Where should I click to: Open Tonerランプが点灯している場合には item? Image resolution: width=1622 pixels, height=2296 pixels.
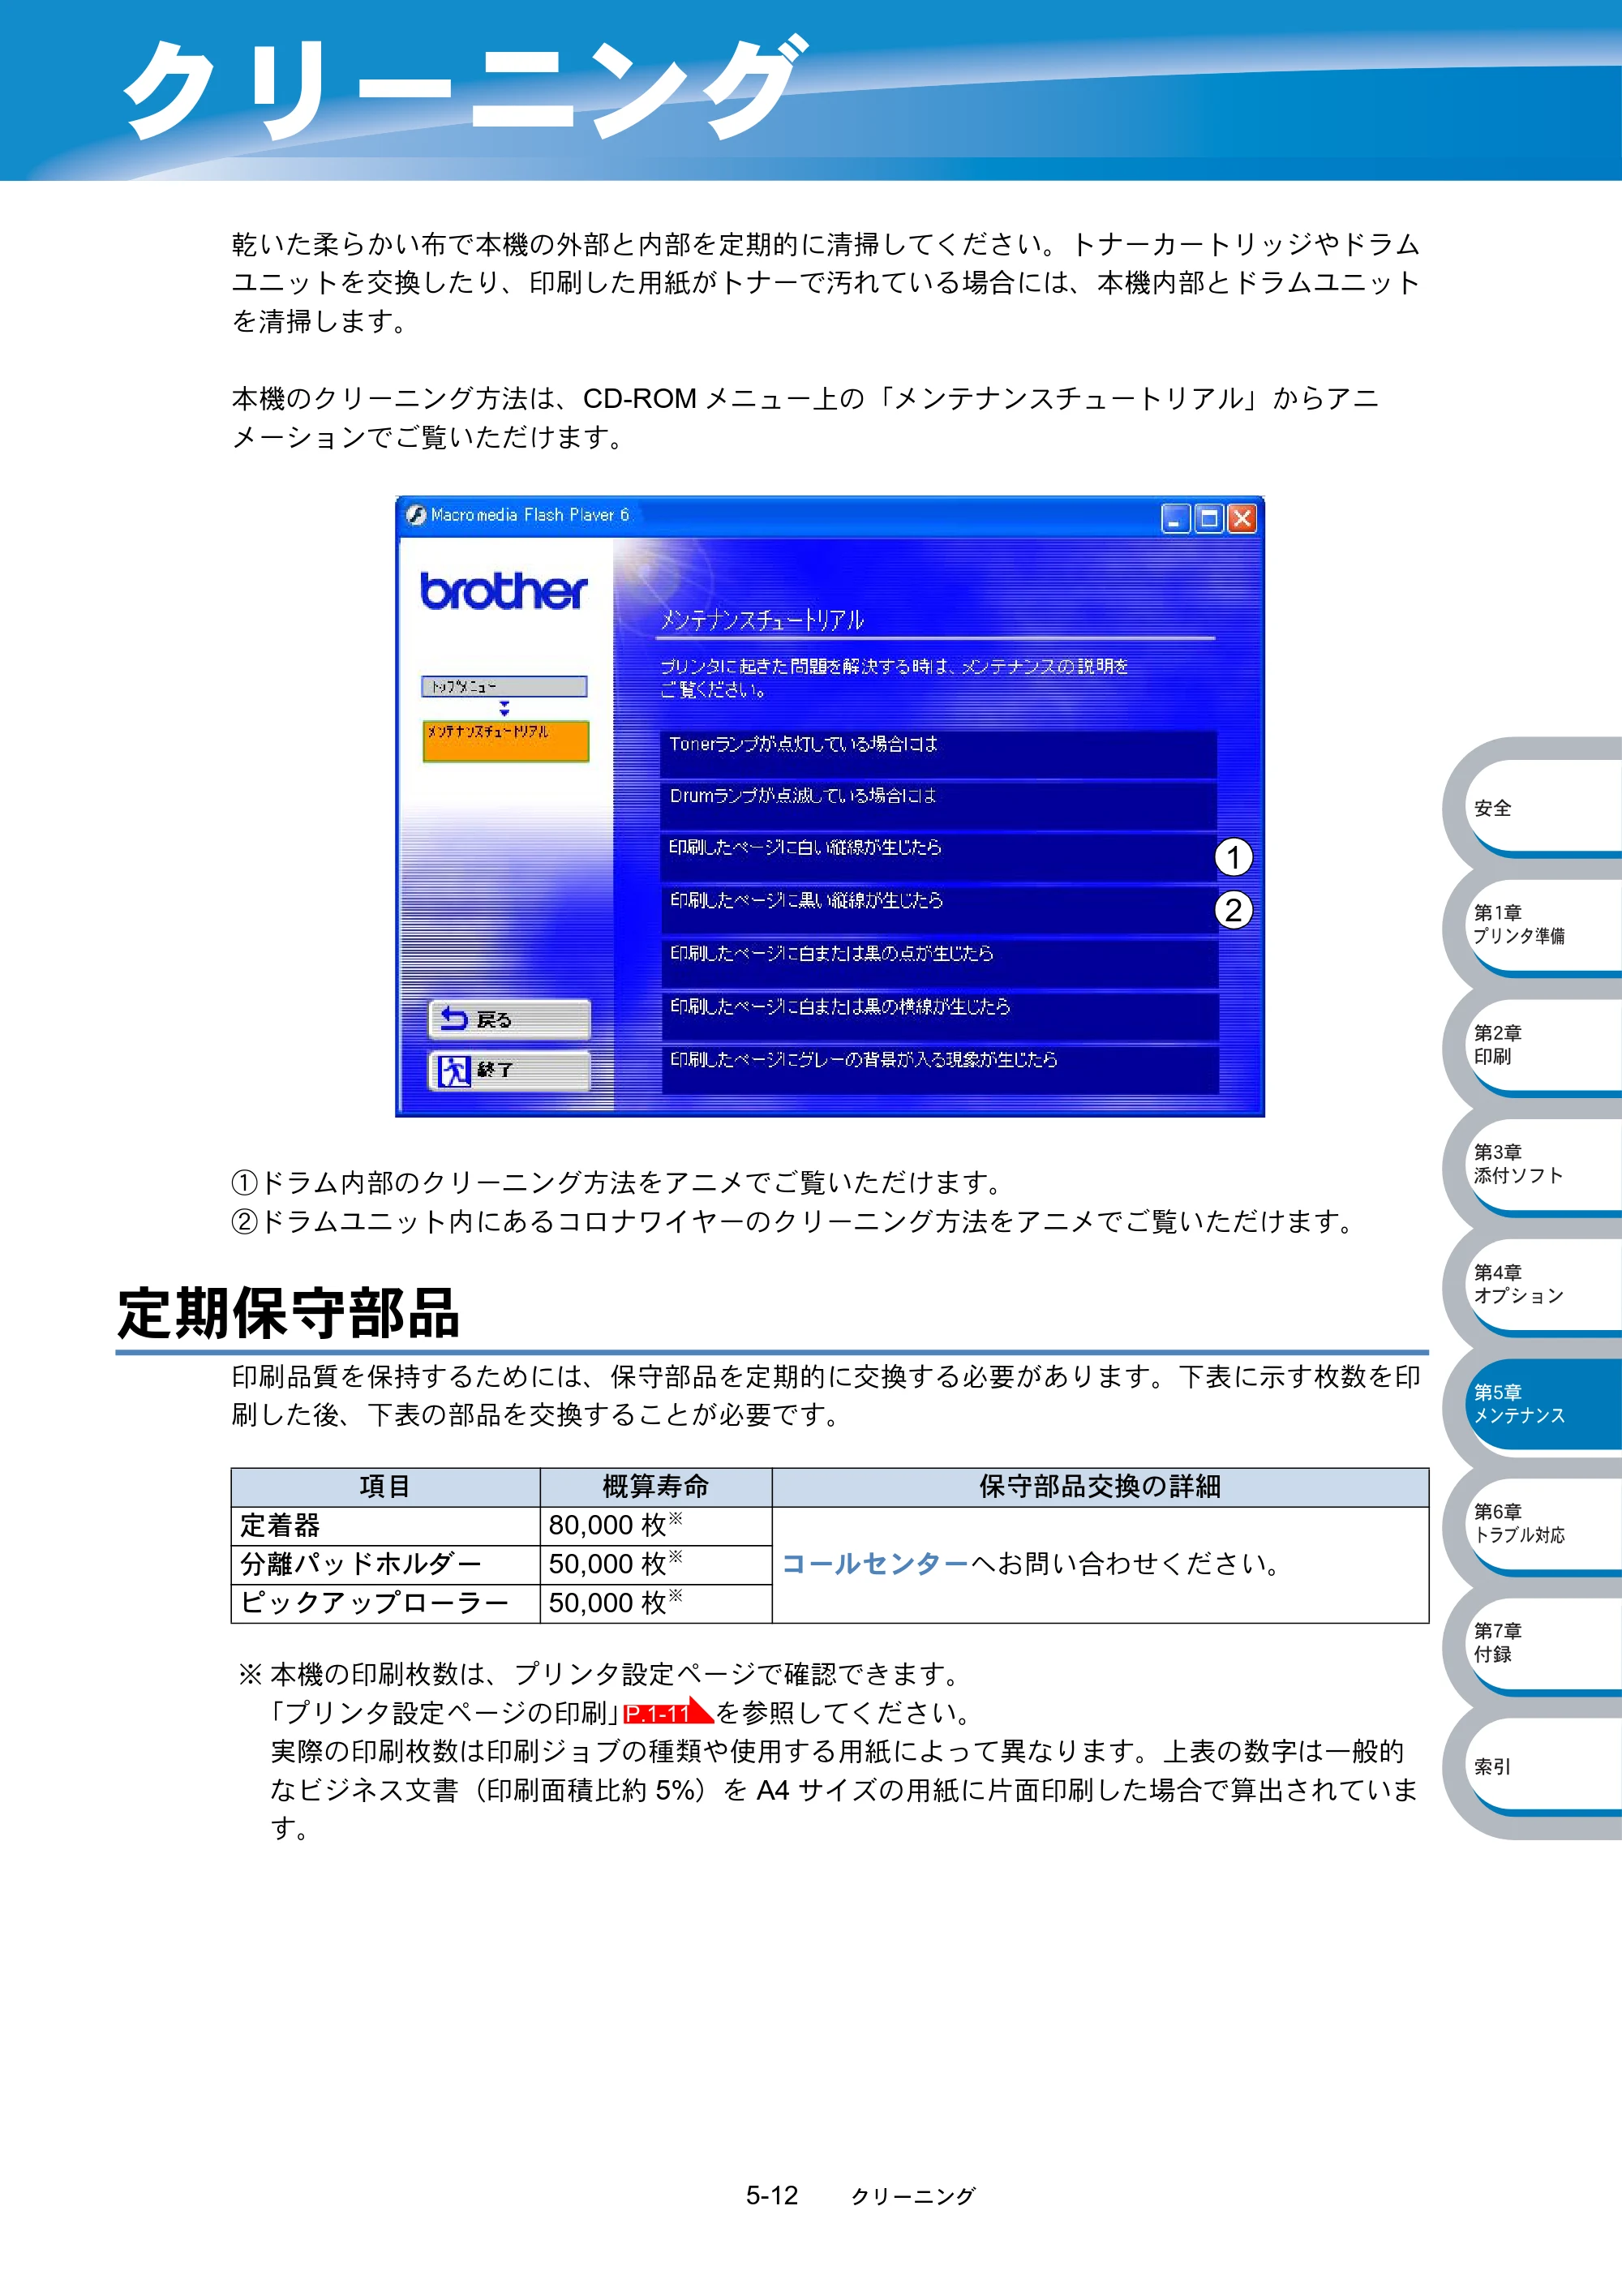tap(938, 754)
